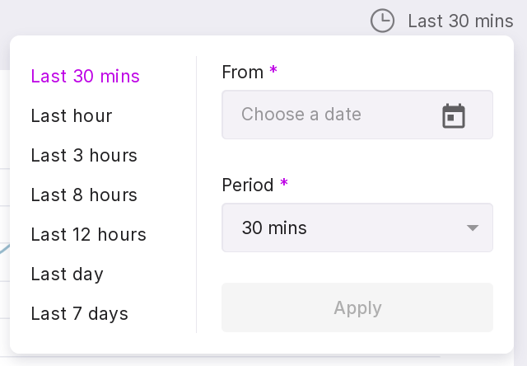Select the Last 12 hours range
Viewport: 527px width, 366px height.
coord(89,234)
